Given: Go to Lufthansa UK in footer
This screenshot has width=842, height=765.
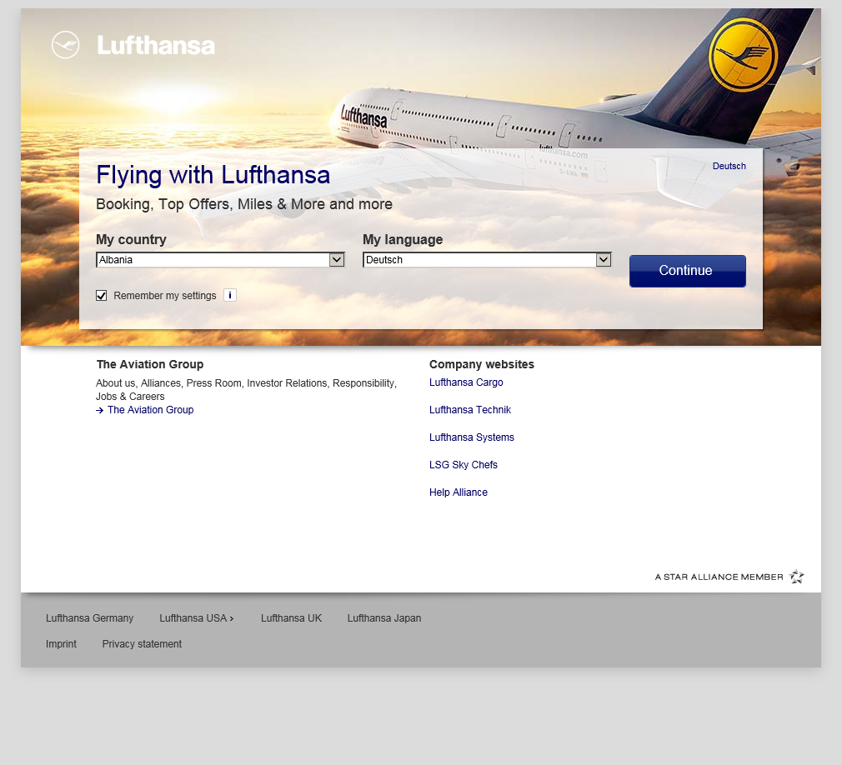Looking at the screenshot, I should pyautogui.click(x=291, y=617).
